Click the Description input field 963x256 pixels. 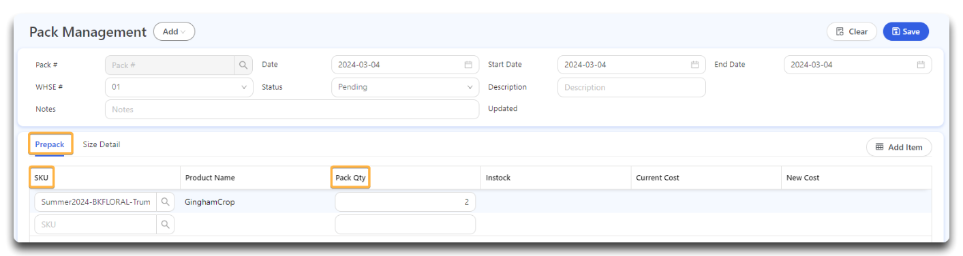pyautogui.click(x=631, y=87)
